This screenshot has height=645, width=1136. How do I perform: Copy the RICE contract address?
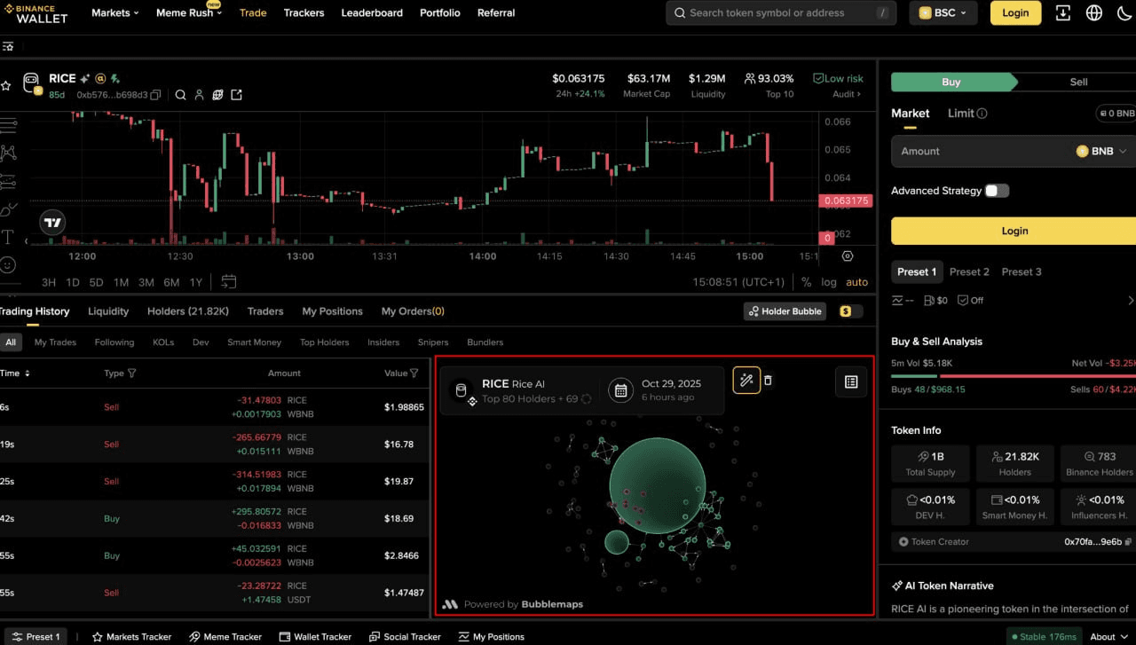pos(156,95)
